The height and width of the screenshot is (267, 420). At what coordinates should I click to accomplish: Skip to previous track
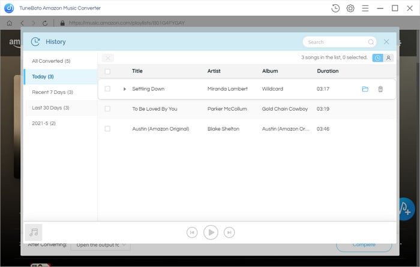tap(192, 232)
